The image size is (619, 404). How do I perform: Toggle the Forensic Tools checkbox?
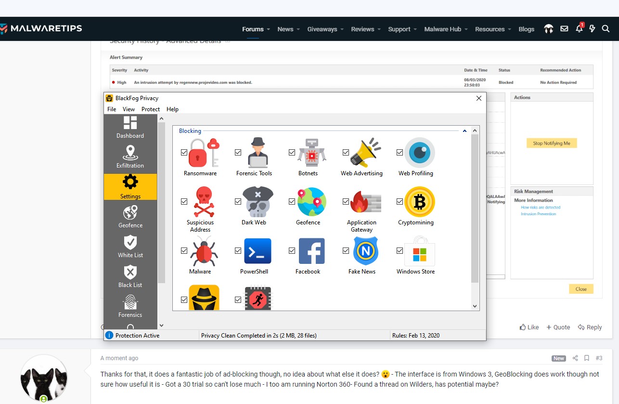pos(238,152)
